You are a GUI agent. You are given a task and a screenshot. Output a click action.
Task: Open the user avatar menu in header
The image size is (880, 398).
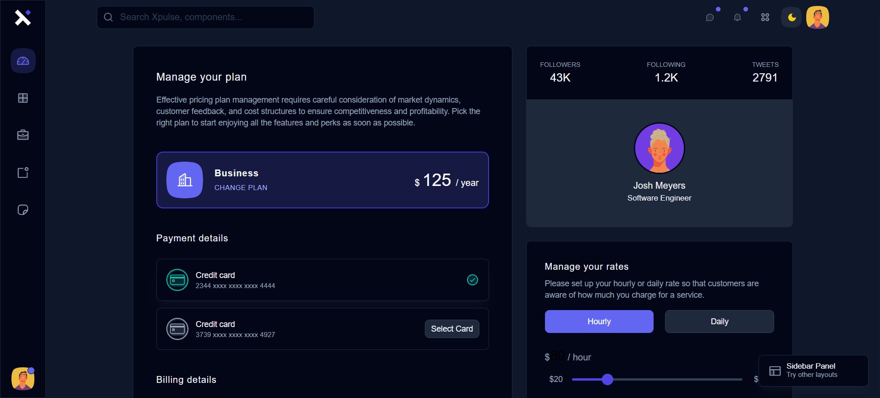point(818,17)
